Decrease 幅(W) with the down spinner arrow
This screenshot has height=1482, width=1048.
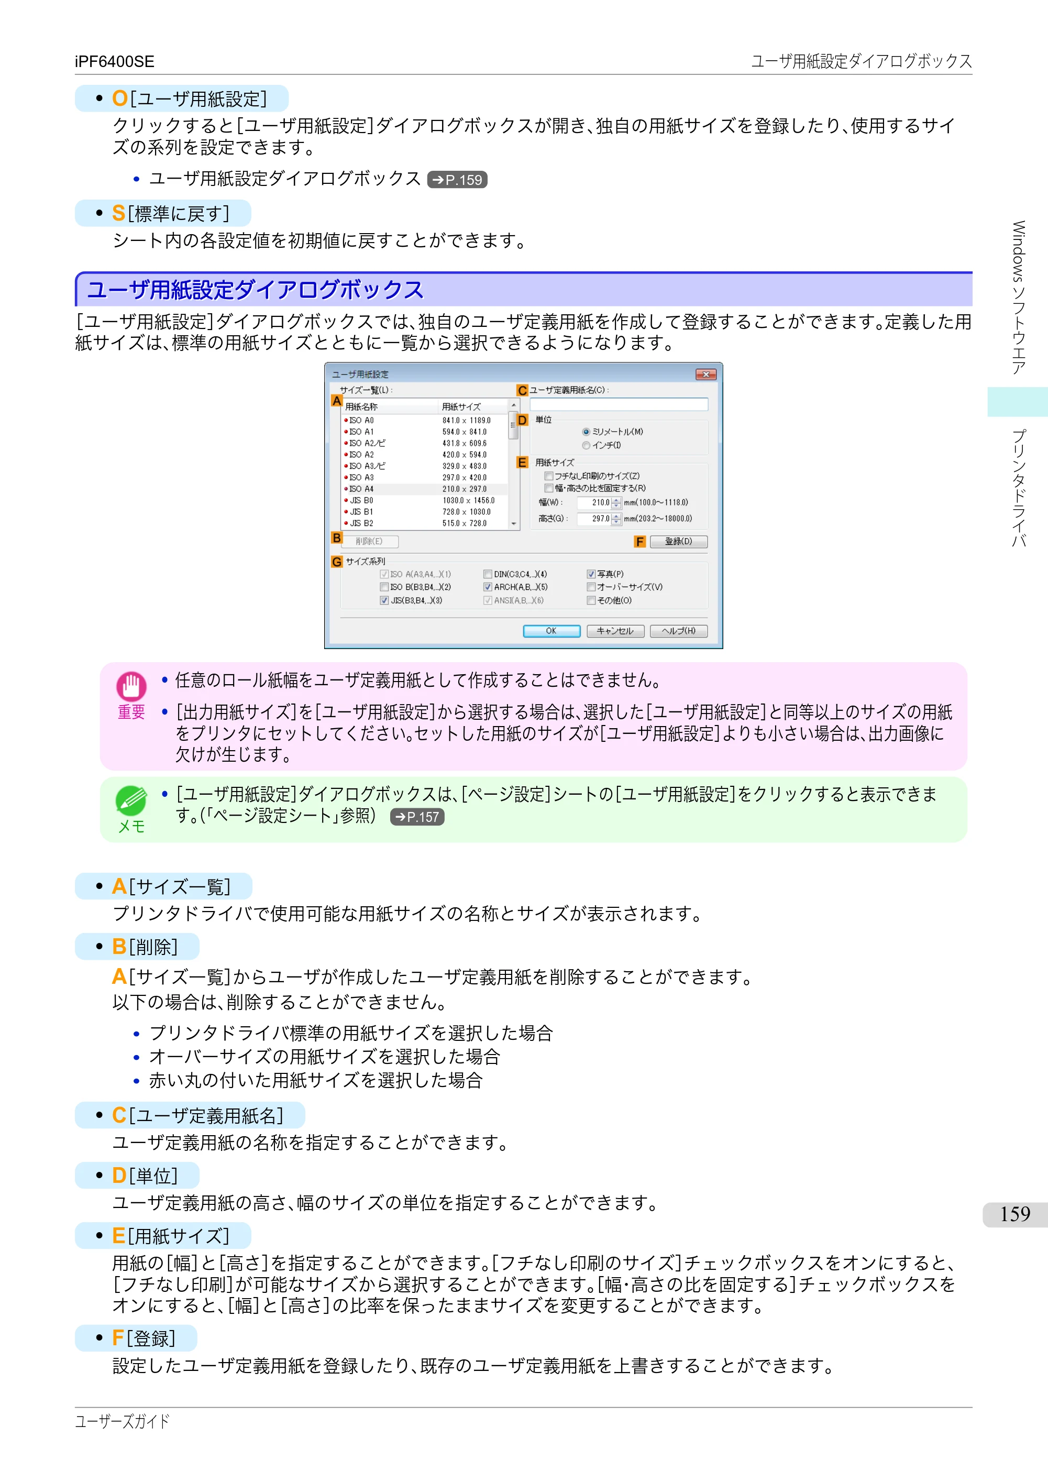pos(616,506)
